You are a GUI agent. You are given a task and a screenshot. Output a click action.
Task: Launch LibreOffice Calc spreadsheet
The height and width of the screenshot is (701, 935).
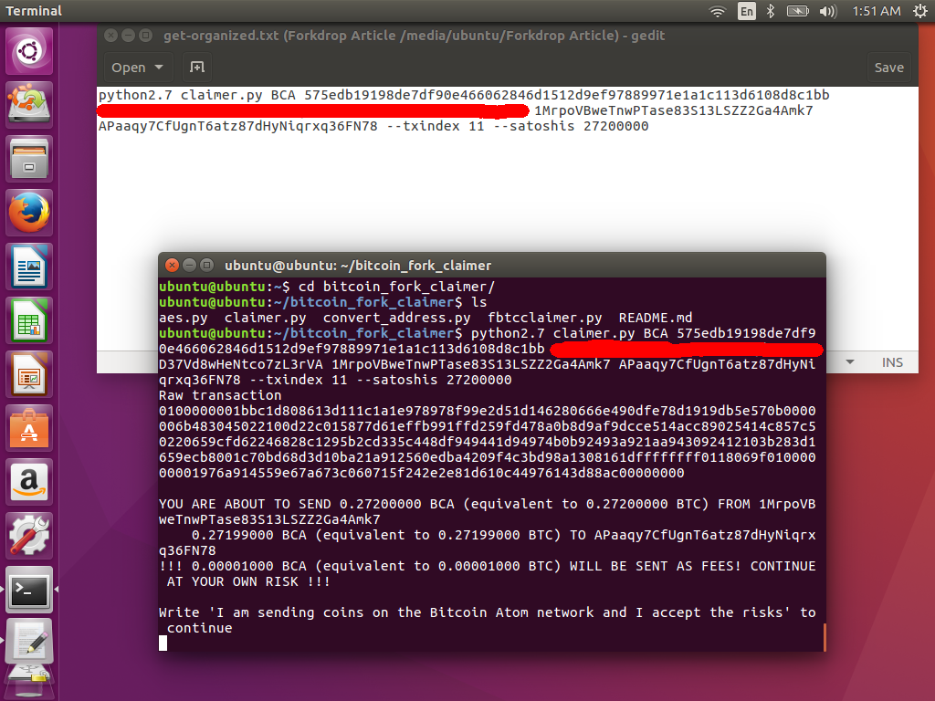click(x=30, y=320)
